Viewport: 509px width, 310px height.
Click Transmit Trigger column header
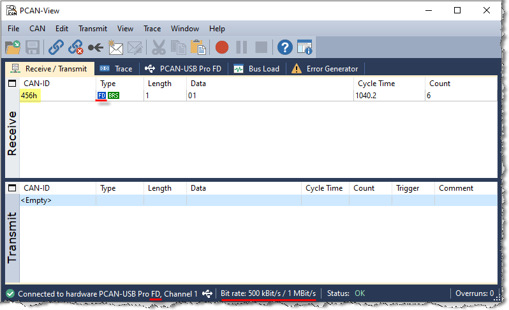tap(413, 188)
